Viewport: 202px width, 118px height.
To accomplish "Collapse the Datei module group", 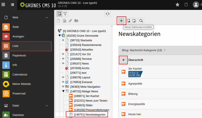I will [47, 106].
